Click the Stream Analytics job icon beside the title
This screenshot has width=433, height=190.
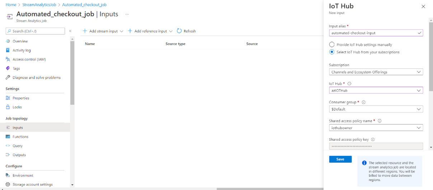(10, 17)
